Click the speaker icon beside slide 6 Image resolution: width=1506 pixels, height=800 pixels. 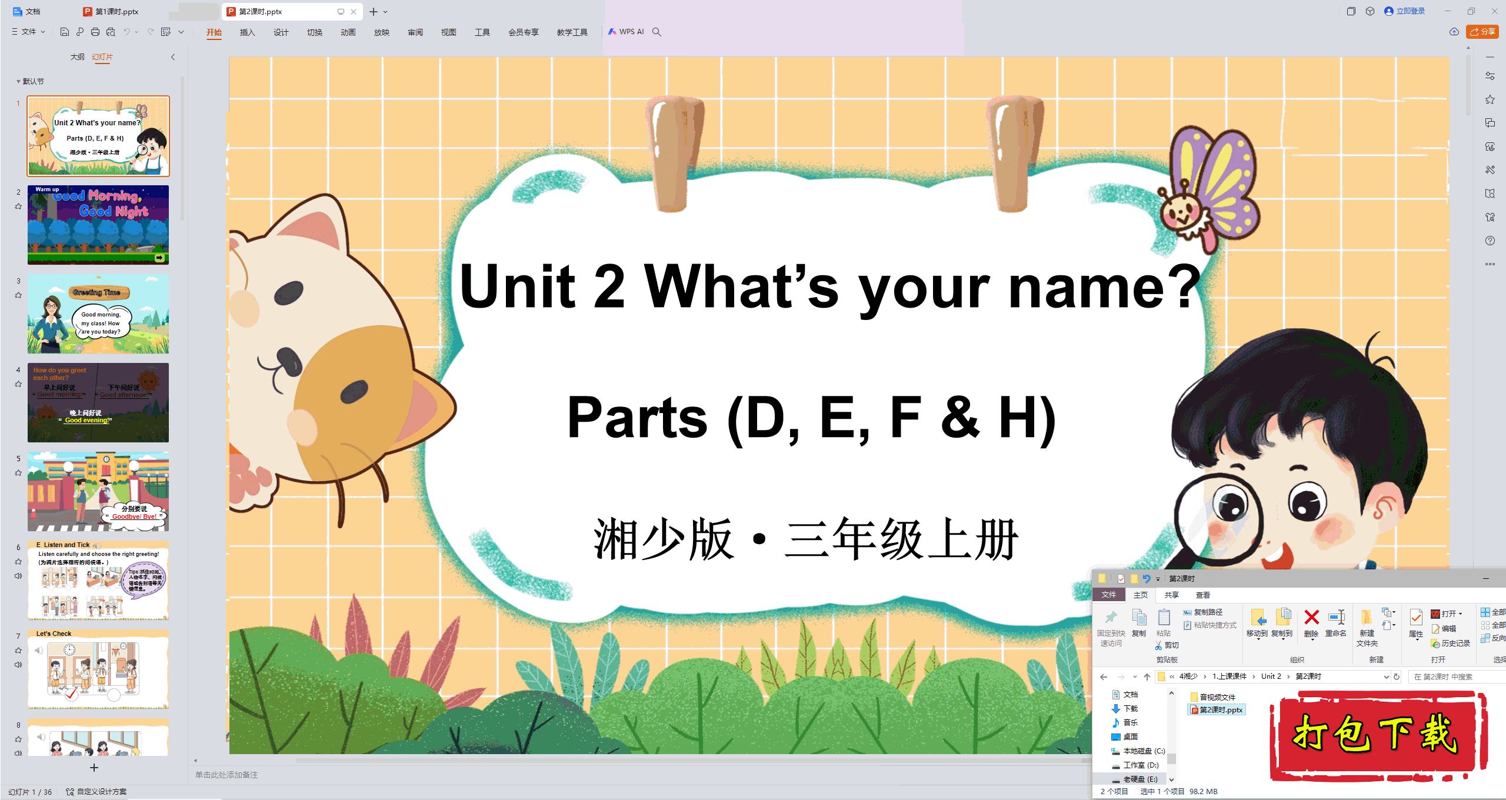point(18,575)
